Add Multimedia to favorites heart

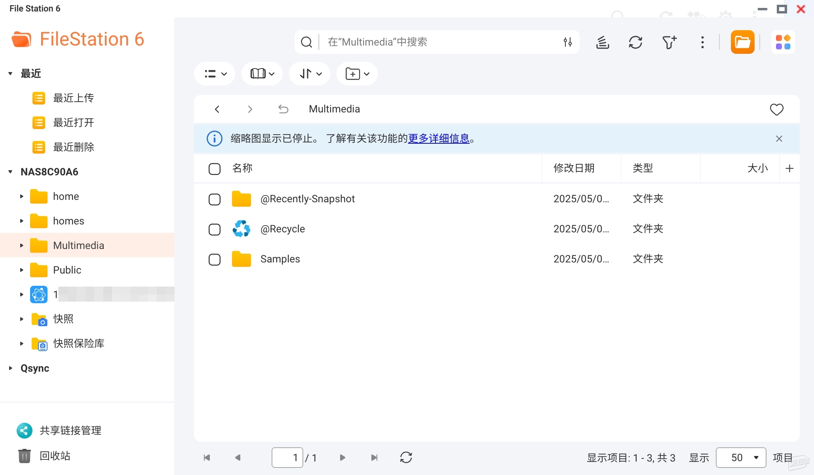[776, 109]
